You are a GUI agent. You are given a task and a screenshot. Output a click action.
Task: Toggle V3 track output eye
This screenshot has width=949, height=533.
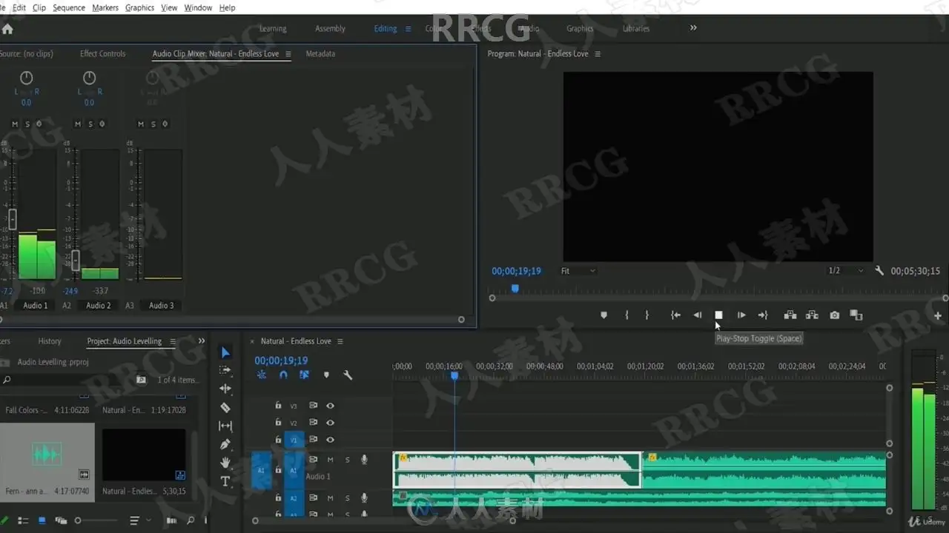[331, 406]
